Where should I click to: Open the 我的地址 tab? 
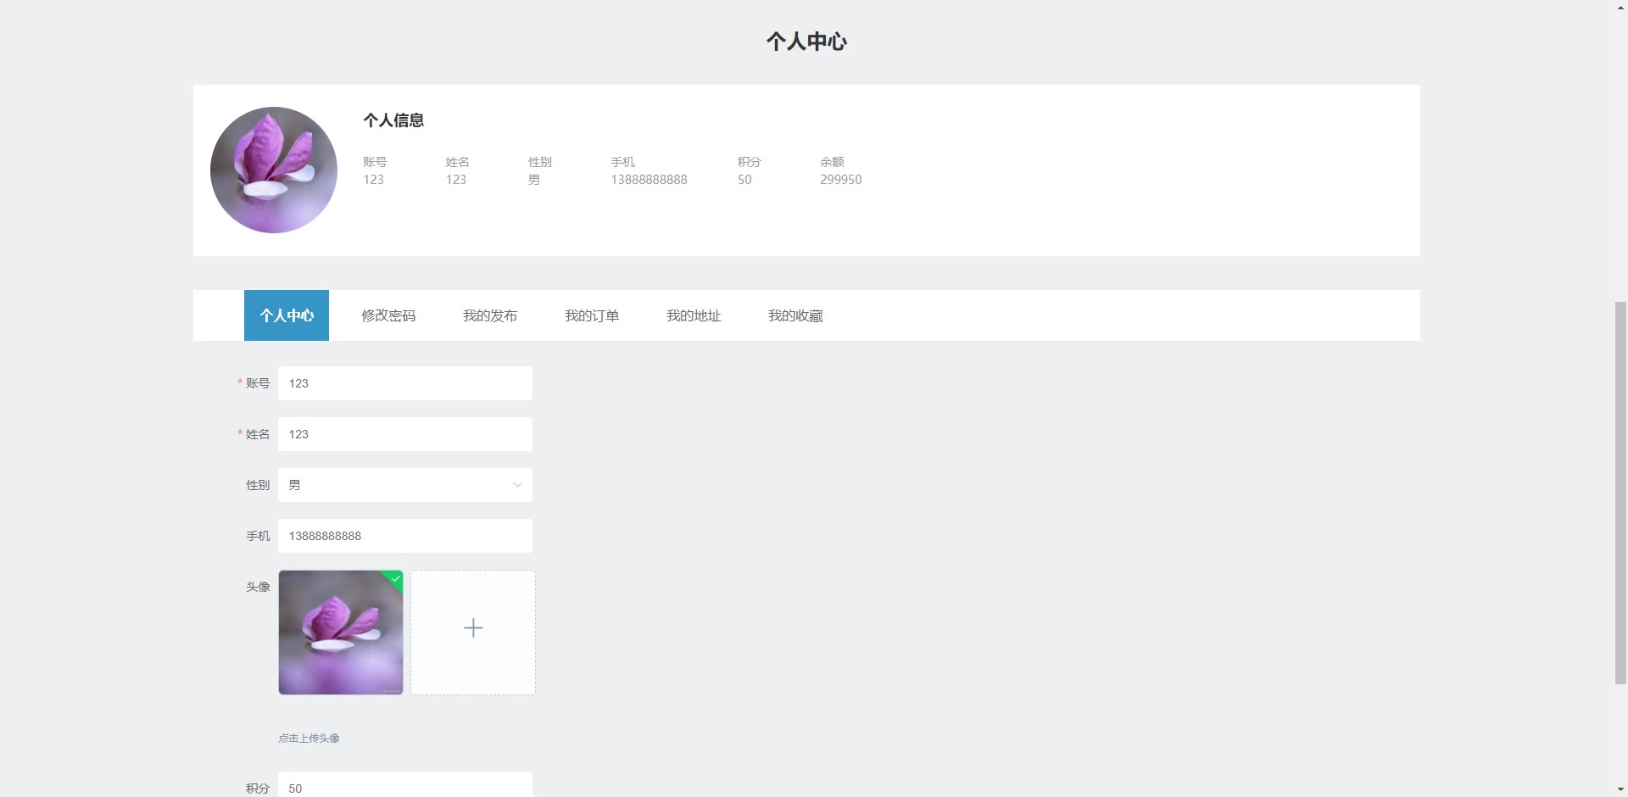pos(694,315)
